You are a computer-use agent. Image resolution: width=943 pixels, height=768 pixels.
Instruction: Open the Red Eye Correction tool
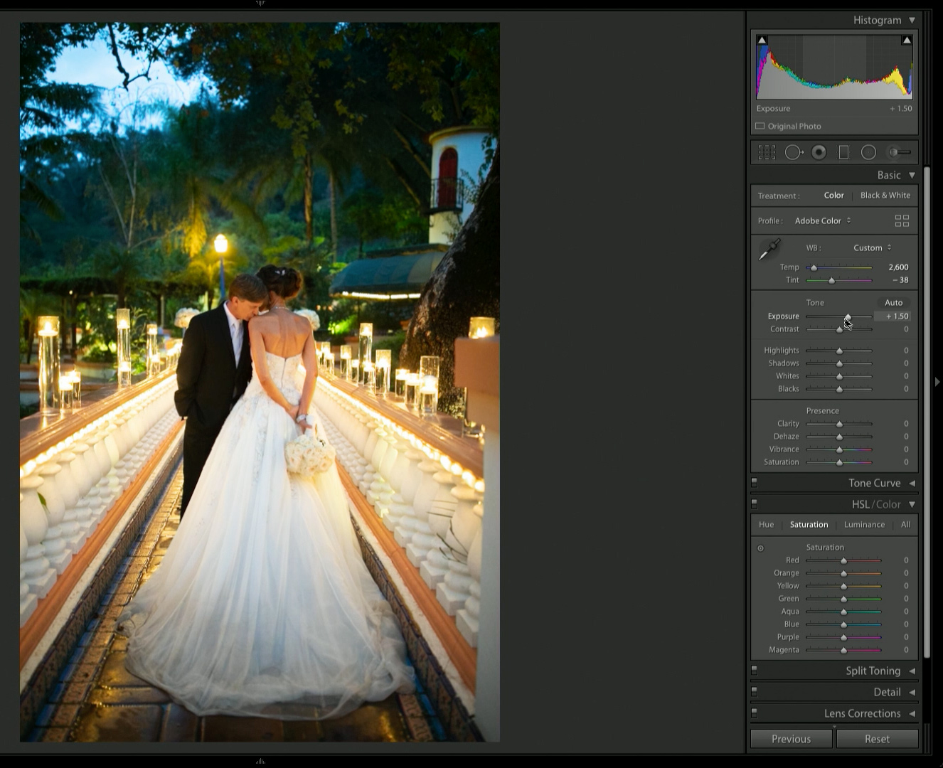[819, 151]
